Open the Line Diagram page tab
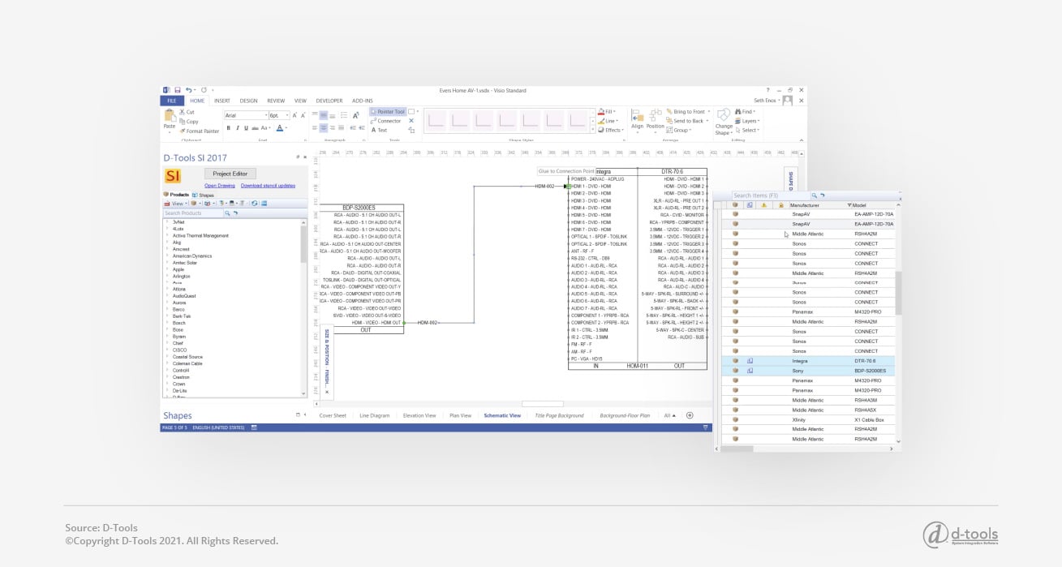This screenshot has height=567, width=1062. pos(375,415)
